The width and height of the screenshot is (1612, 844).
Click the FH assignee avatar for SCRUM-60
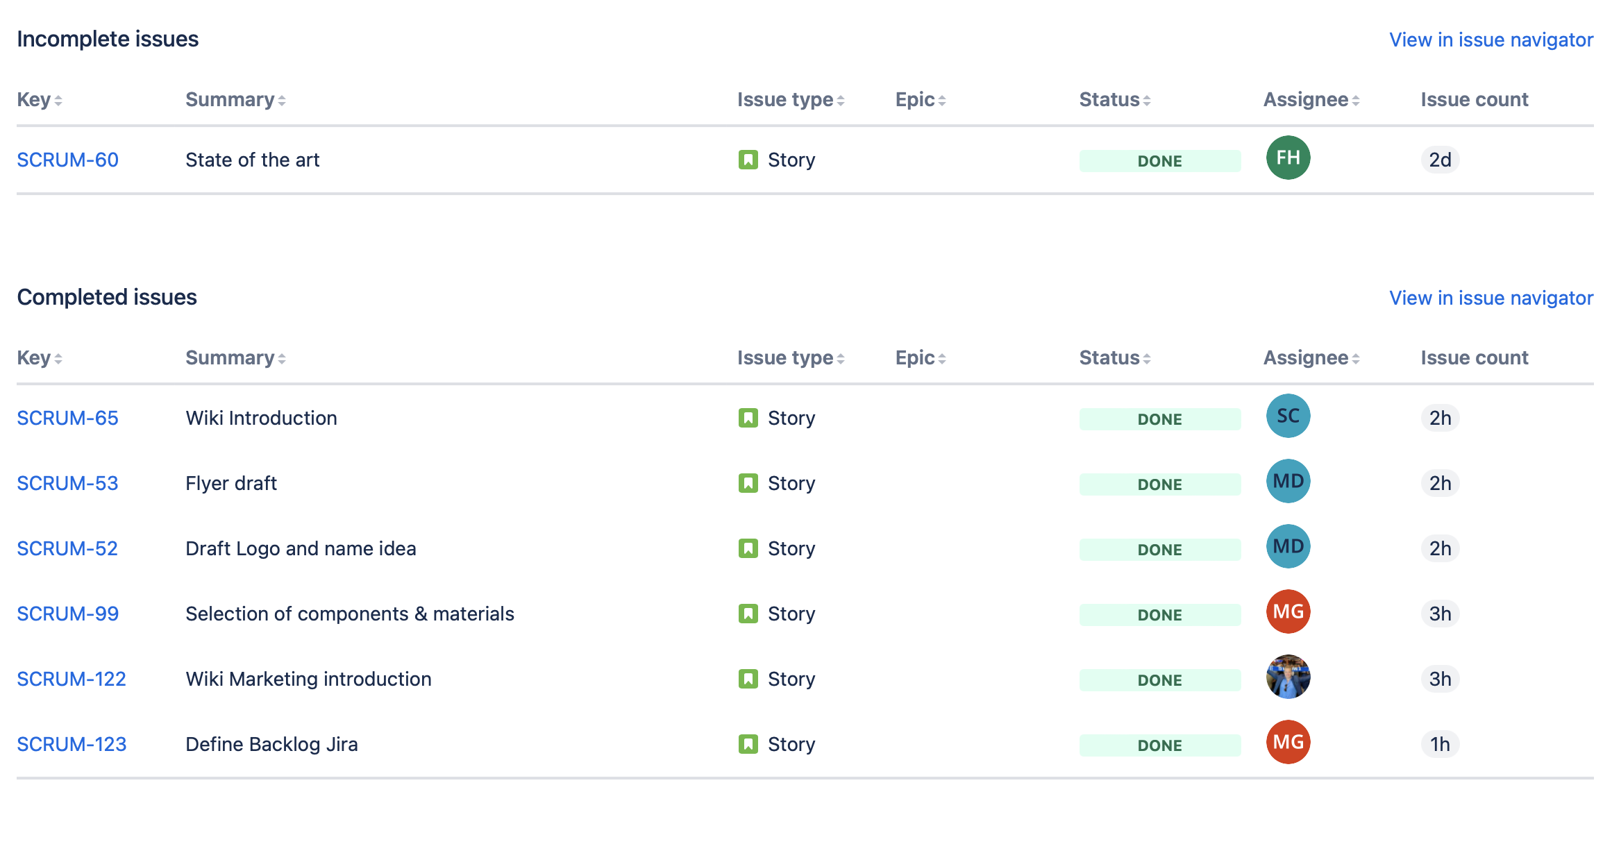tap(1288, 158)
